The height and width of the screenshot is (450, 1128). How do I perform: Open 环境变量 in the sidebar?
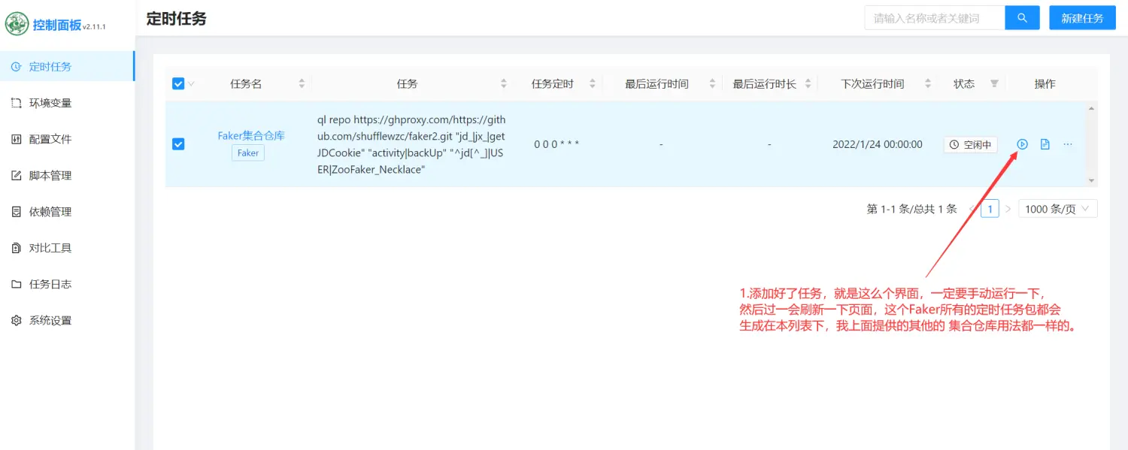(50, 103)
